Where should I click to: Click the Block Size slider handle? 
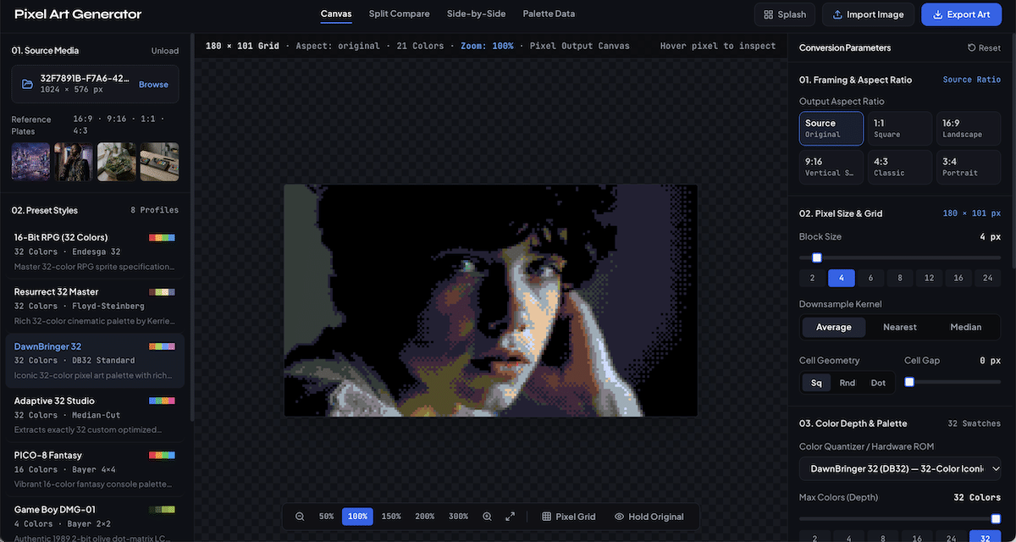tap(817, 257)
